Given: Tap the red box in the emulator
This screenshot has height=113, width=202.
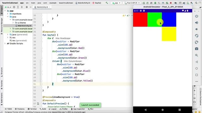Looking at the screenshot, I should point(140,19).
